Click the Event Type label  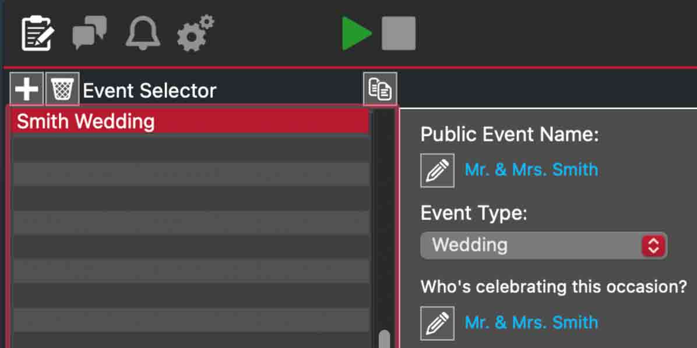[x=473, y=213]
